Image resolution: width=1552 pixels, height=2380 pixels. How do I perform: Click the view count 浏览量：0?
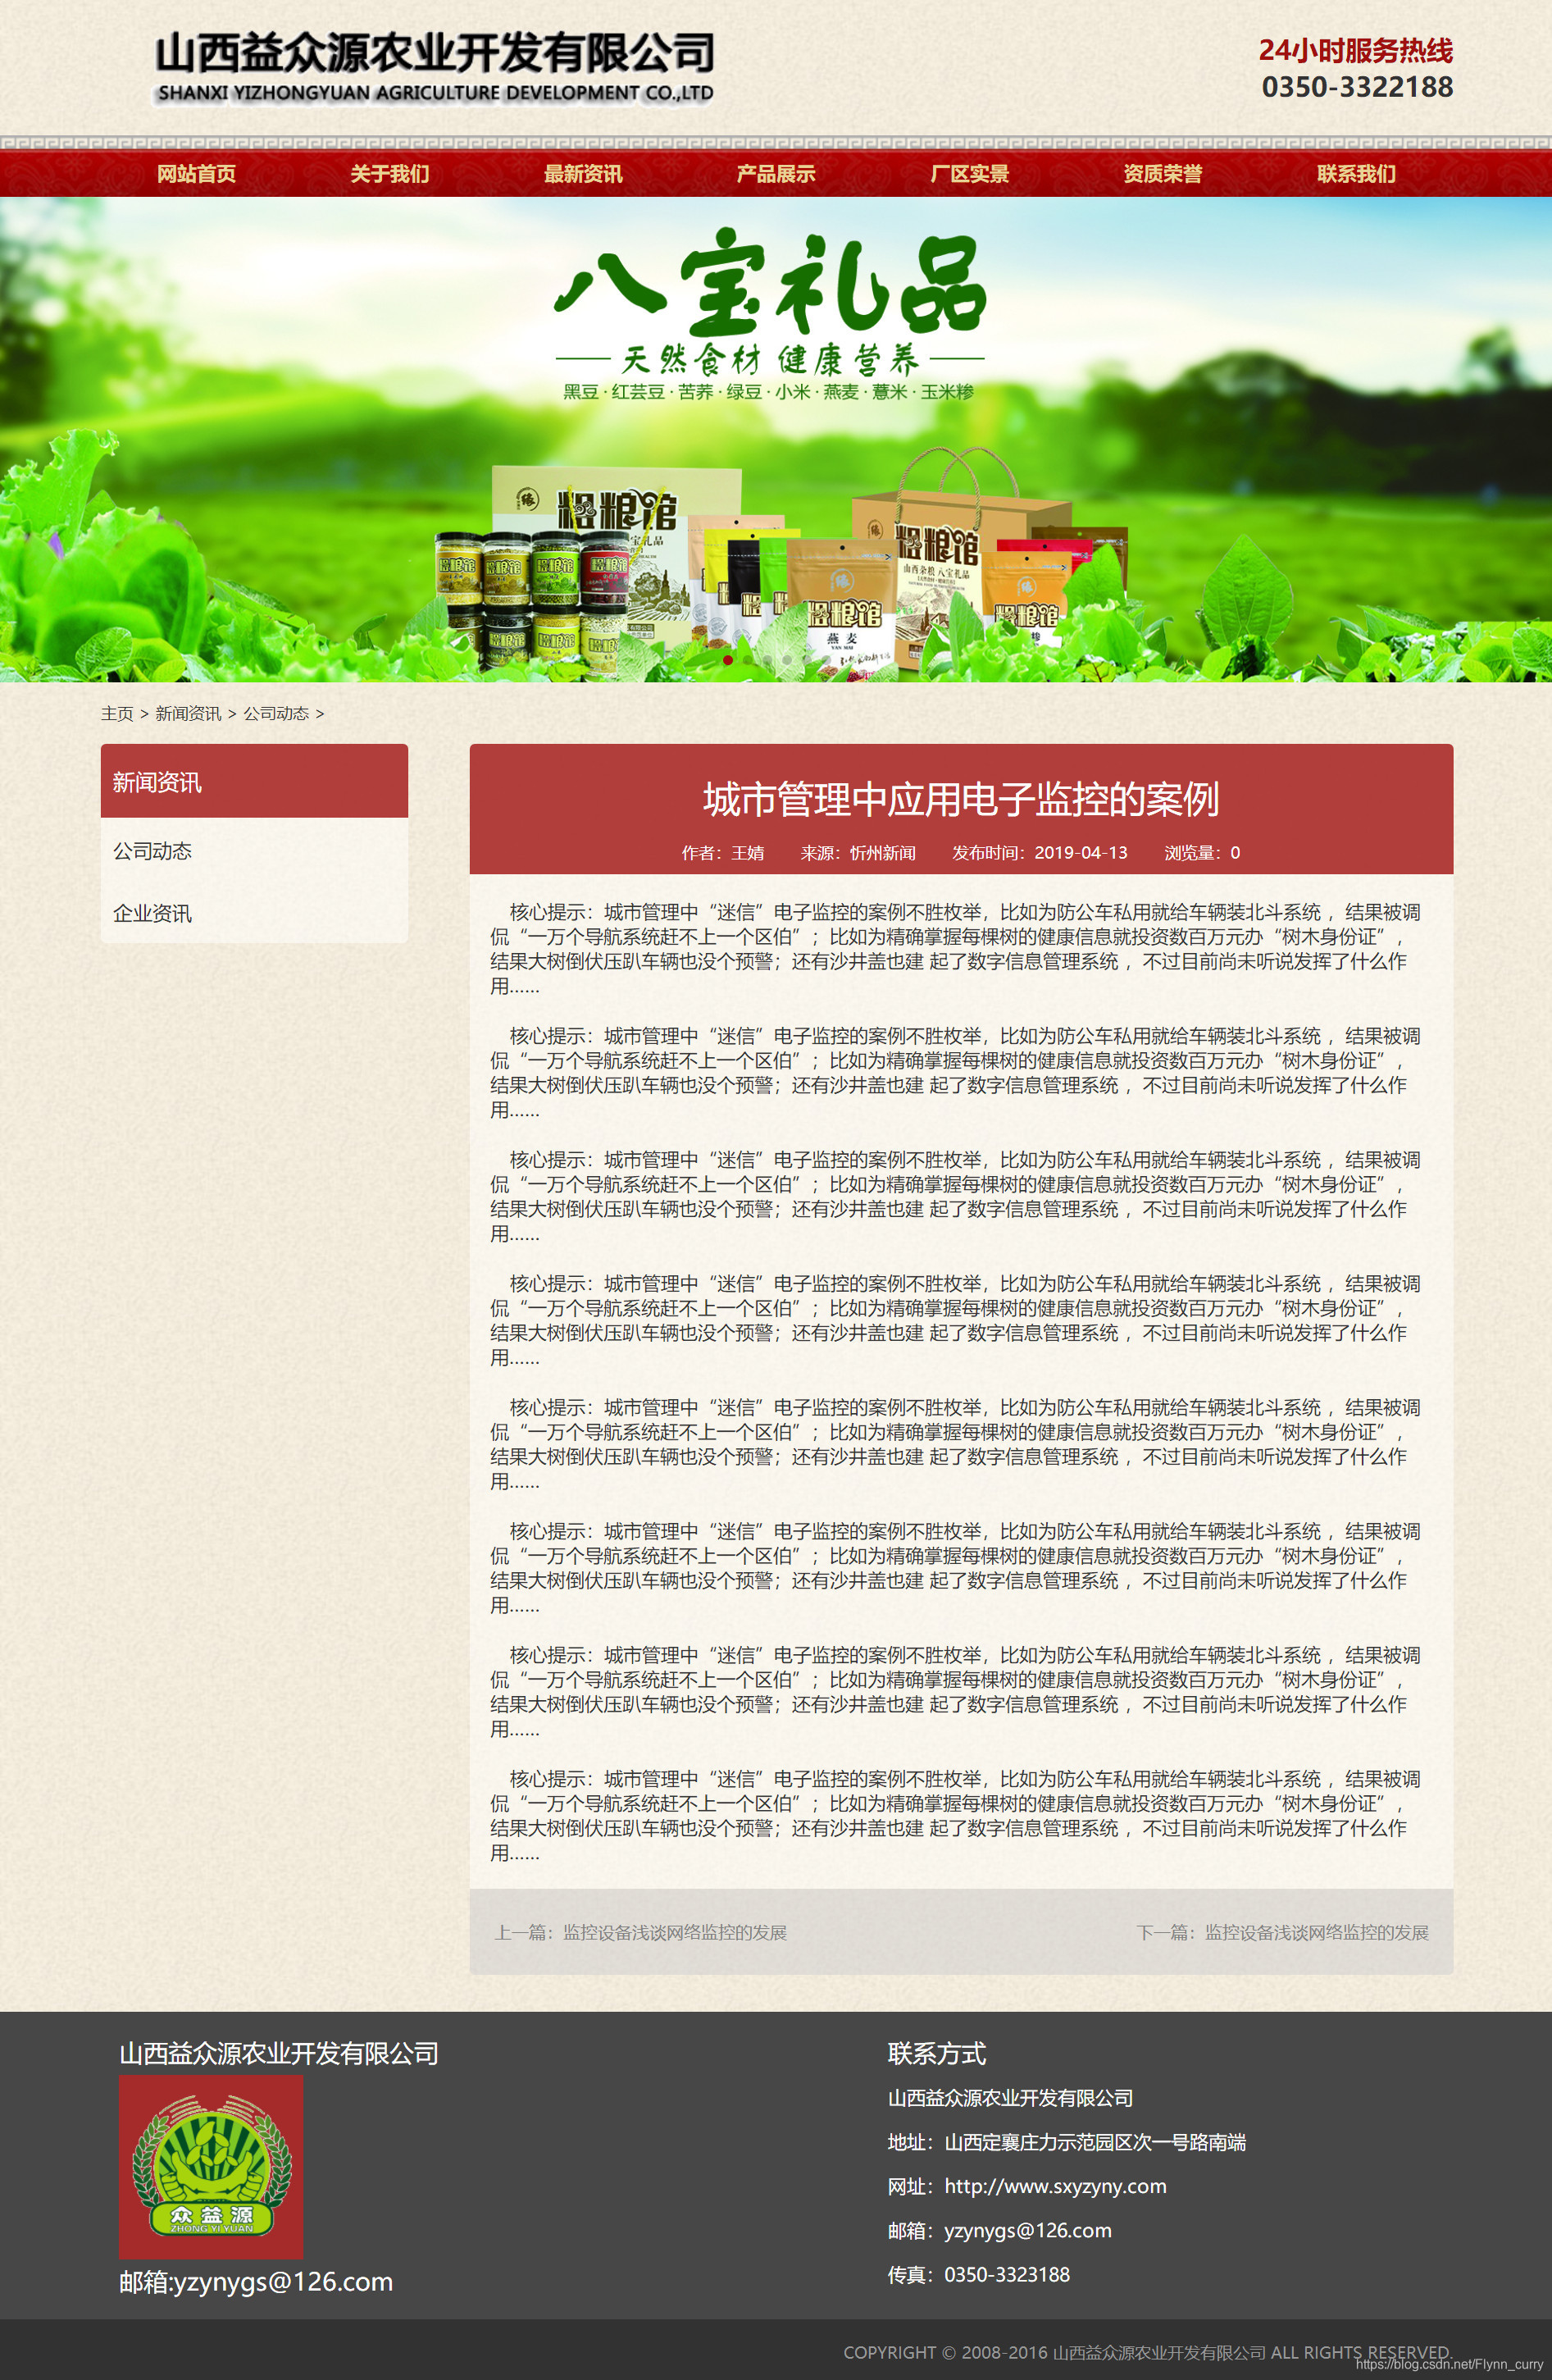[x=1202, y=853]
